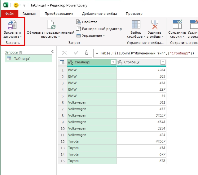Open Свойства query properties

87,22
